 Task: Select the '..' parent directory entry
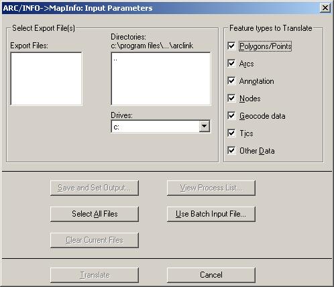tap(115, 59)
